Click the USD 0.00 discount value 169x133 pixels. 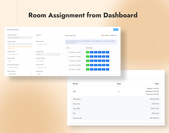pos(155,104)
